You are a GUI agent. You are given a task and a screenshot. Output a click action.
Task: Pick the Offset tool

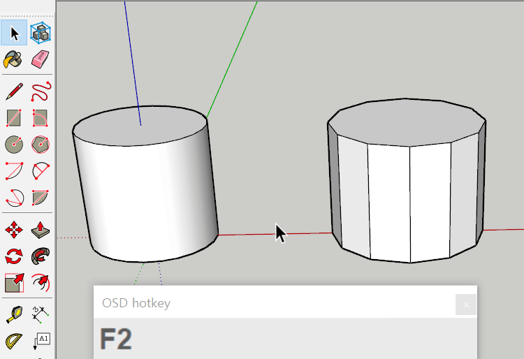click(x=41, y=283)
